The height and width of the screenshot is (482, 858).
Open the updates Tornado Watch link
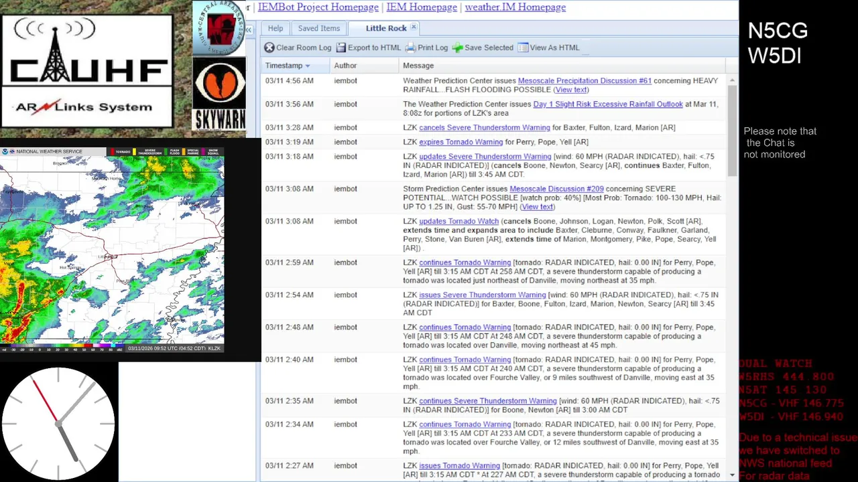tap(459, 221)
